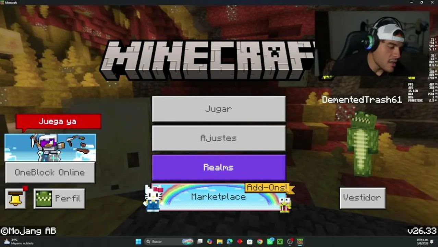Open the taskbar weather widget
This screenshot has height=247, width=438.
pyautogui.click(x=18, y=242)
